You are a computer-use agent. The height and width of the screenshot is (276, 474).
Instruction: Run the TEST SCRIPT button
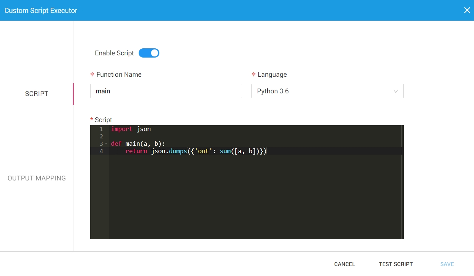[x=396, y=264]
